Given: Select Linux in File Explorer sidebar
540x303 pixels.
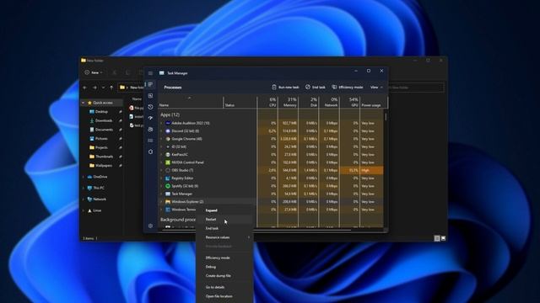Looking at the screenshot, I should pos(94,210).
